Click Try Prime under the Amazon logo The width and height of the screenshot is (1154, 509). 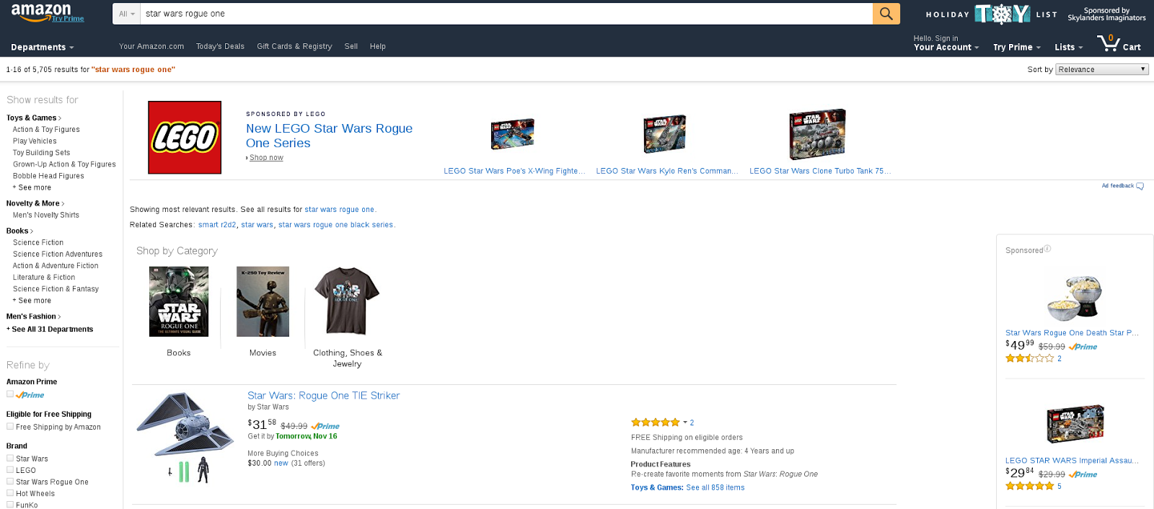point(68,19)
